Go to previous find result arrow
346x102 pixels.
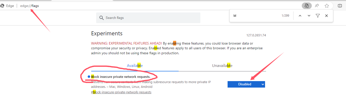300,16
